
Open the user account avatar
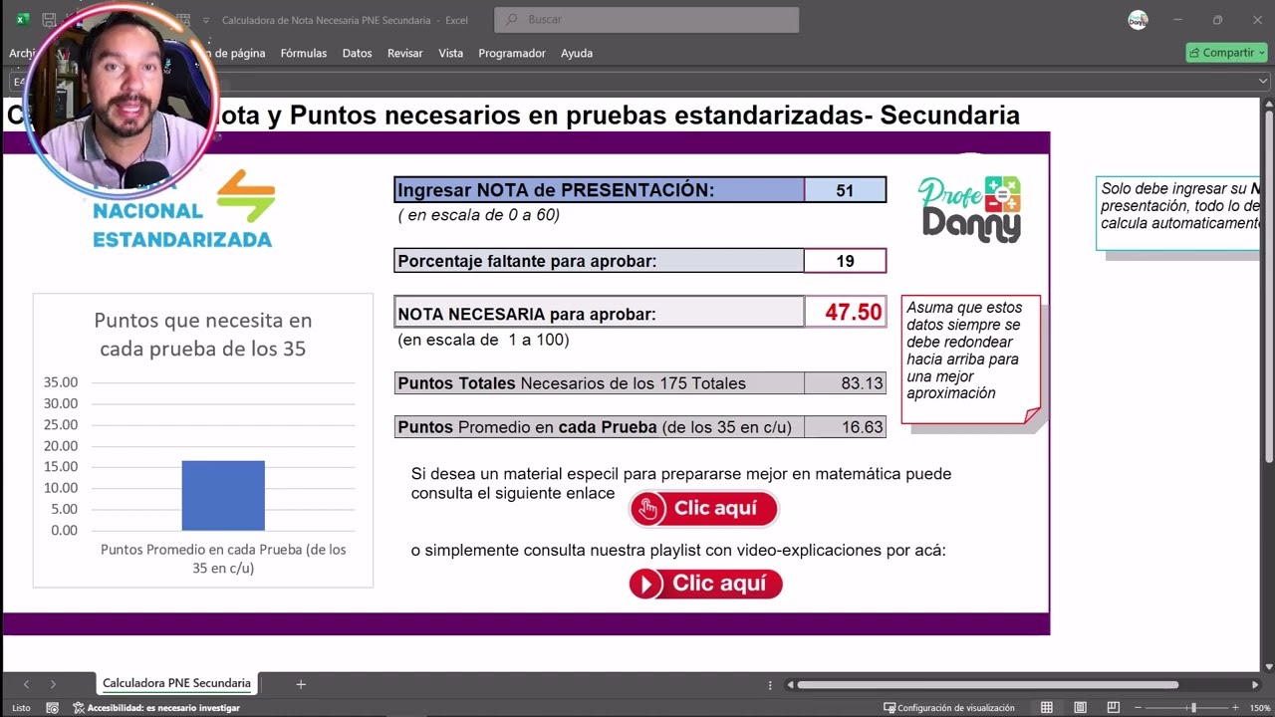point(1138,20)
